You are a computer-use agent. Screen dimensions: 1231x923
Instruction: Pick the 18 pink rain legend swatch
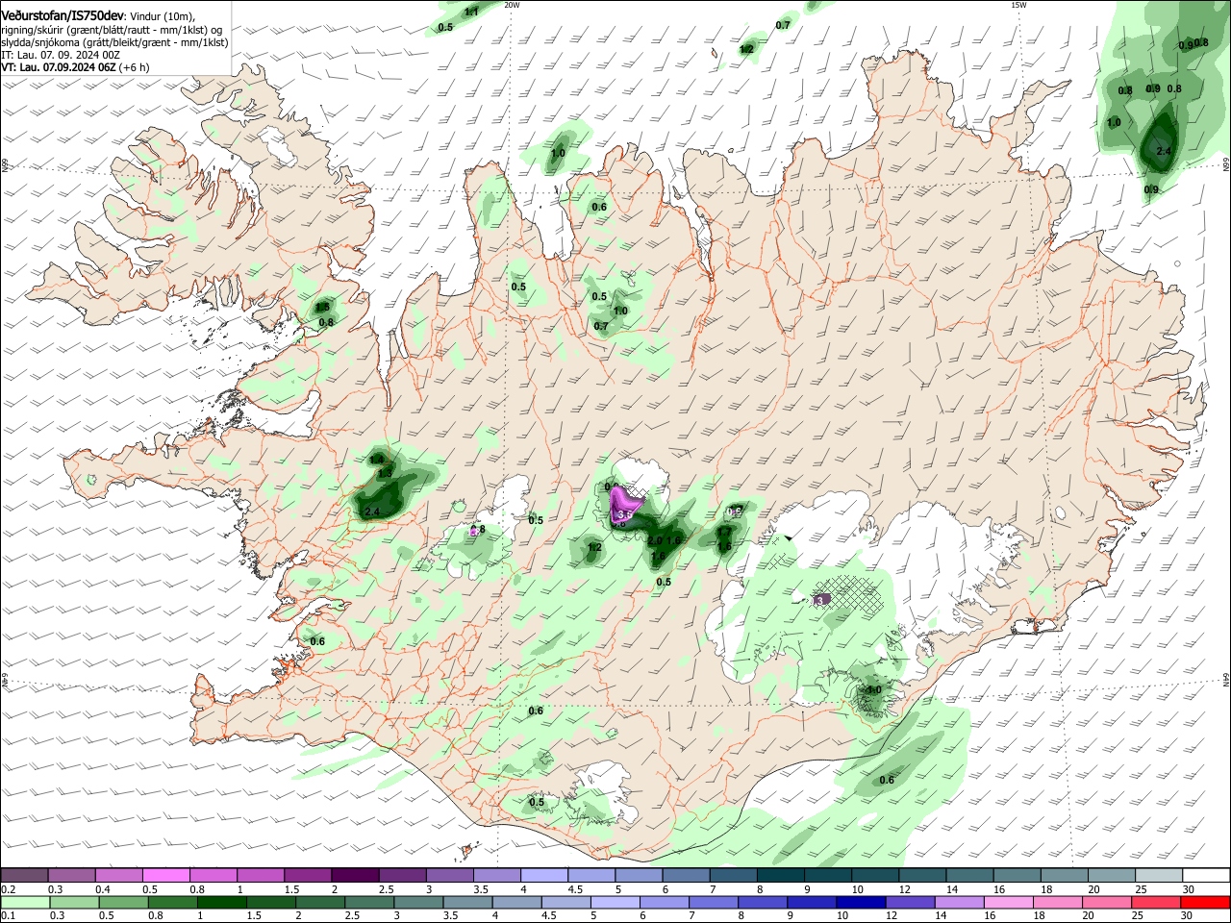1057,903
